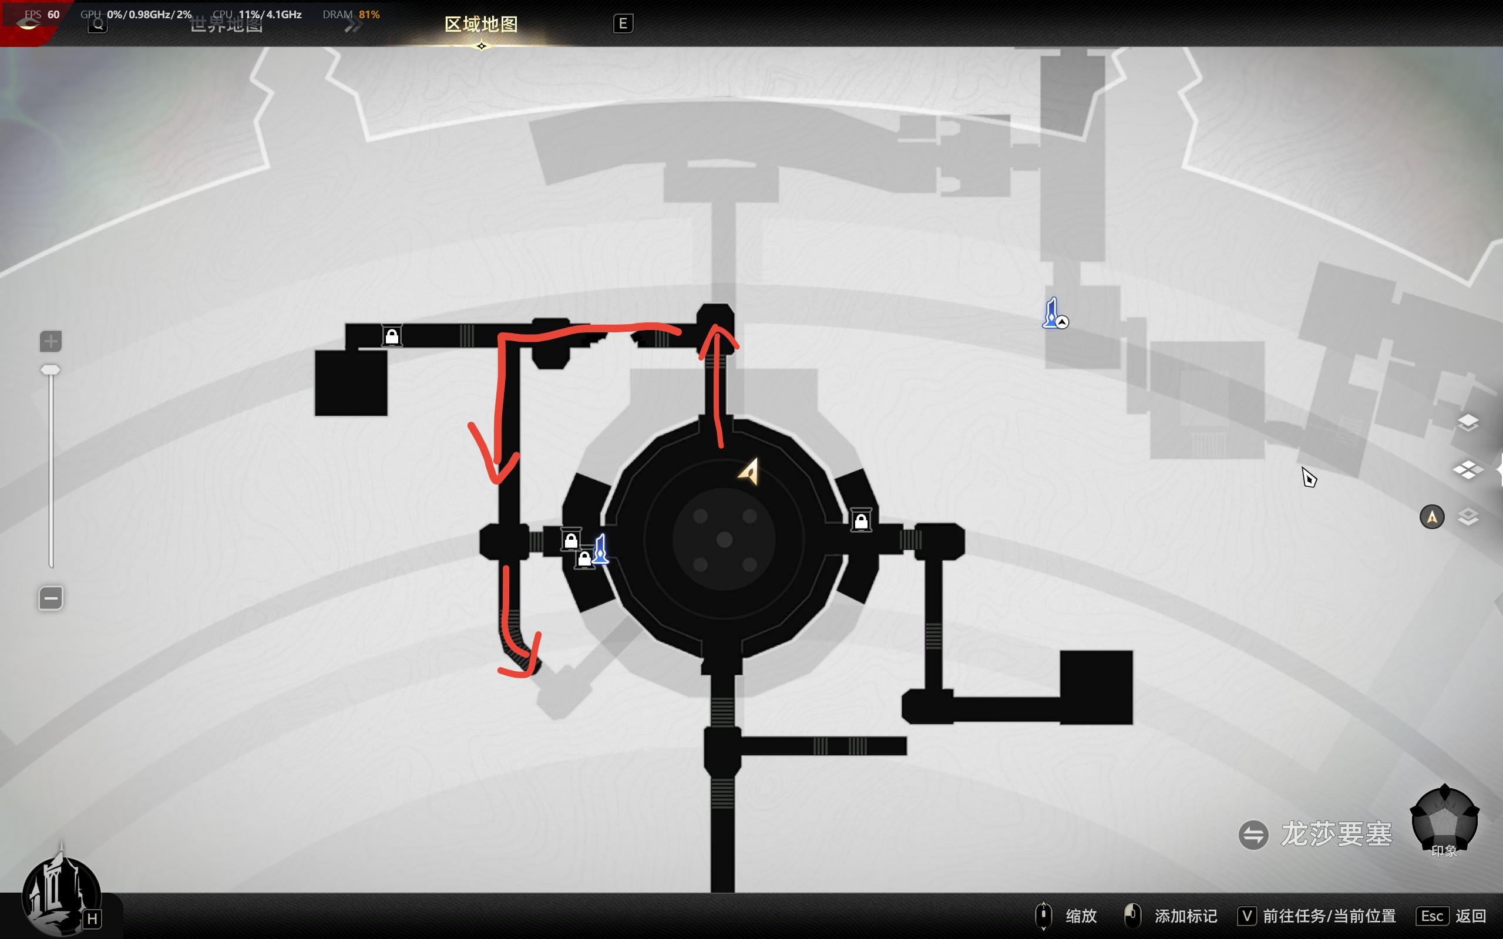Viewport: 1503px width, 939px height.
Task: Click the lock icon right of the central chamber
Action: point(861,521)
